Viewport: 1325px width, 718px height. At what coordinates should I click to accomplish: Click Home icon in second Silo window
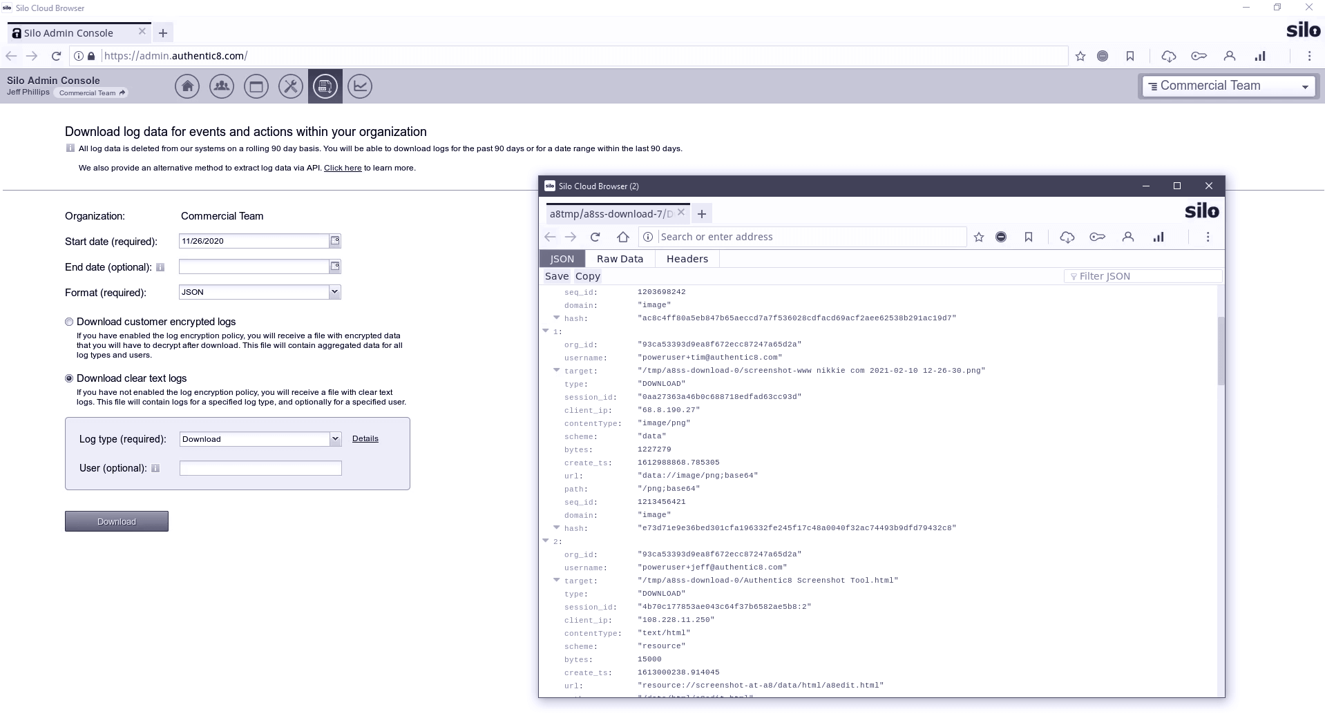623,237
